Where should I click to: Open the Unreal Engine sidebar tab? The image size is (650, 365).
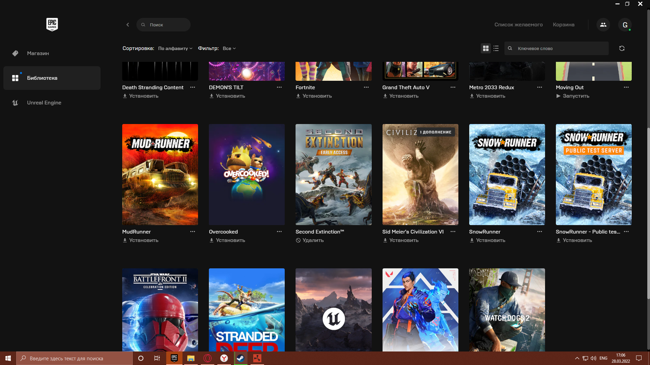click(x=44, y=102)
